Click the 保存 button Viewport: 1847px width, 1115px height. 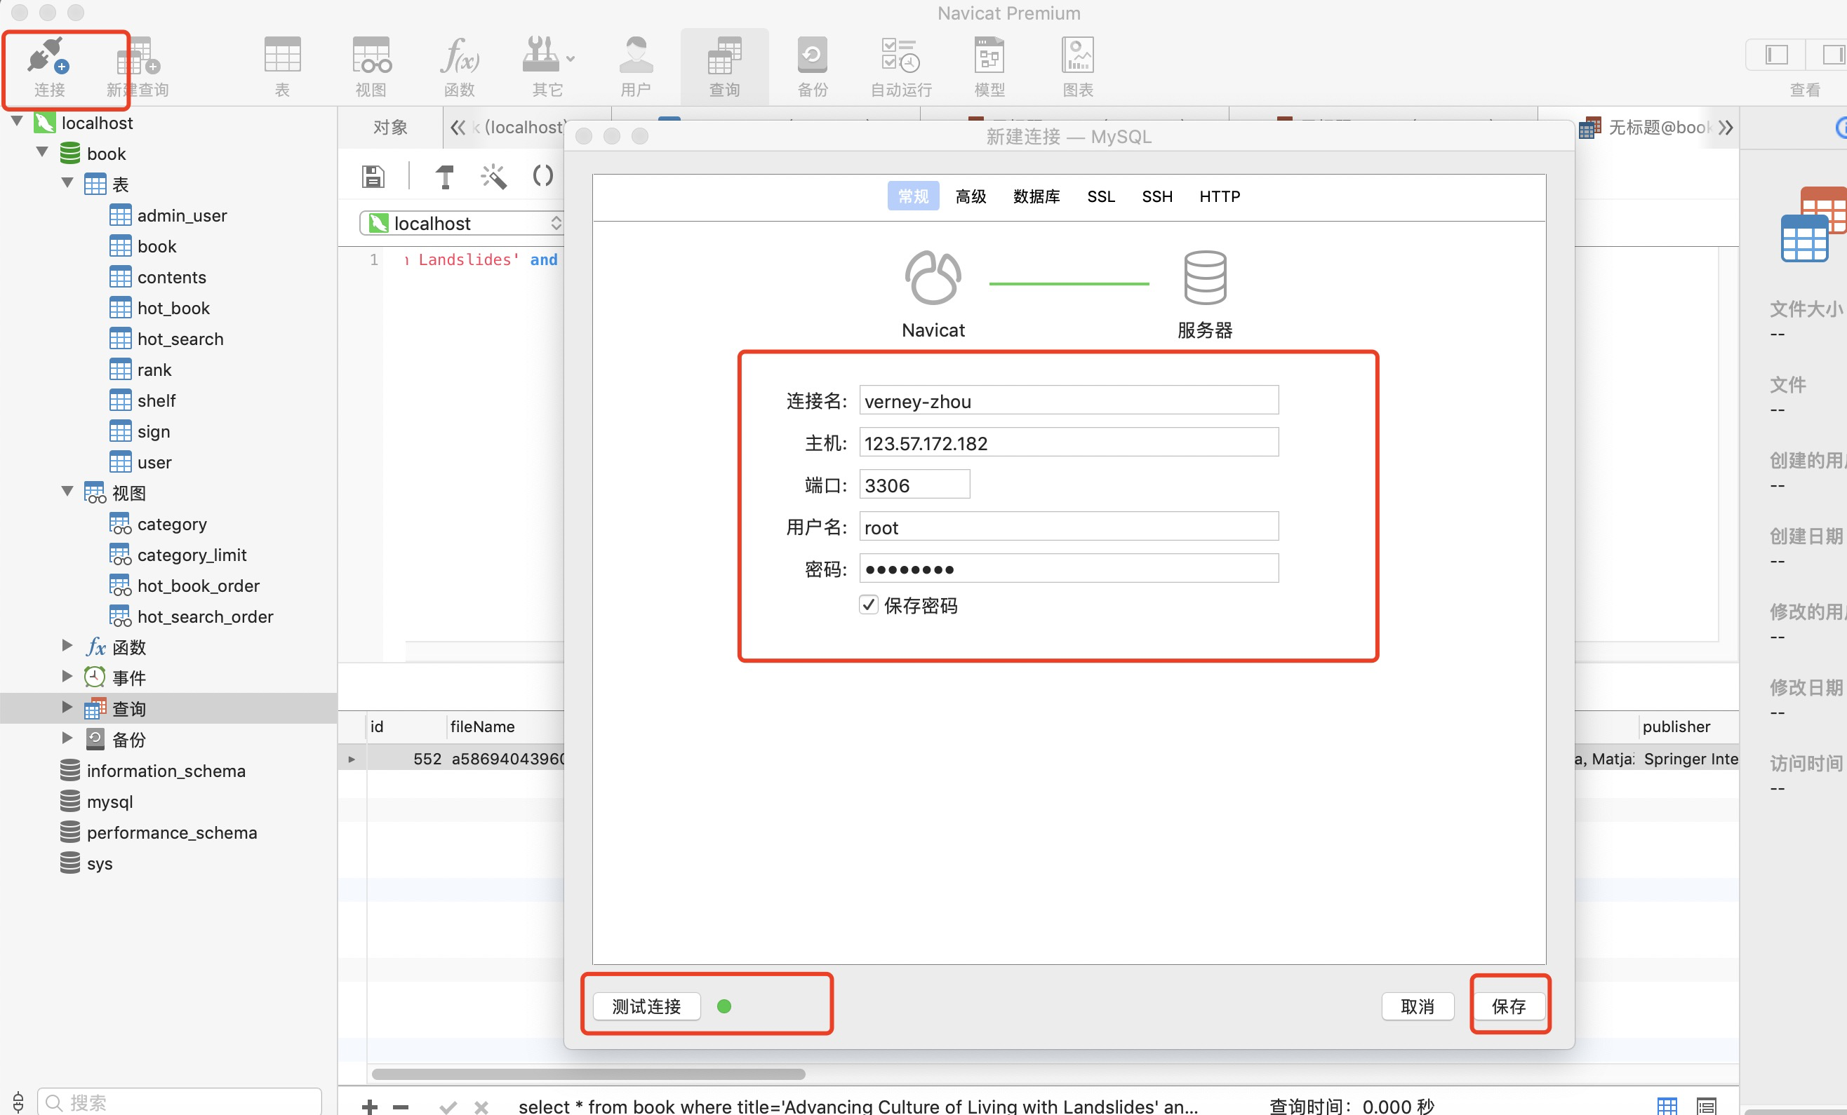[1508, 1006]
